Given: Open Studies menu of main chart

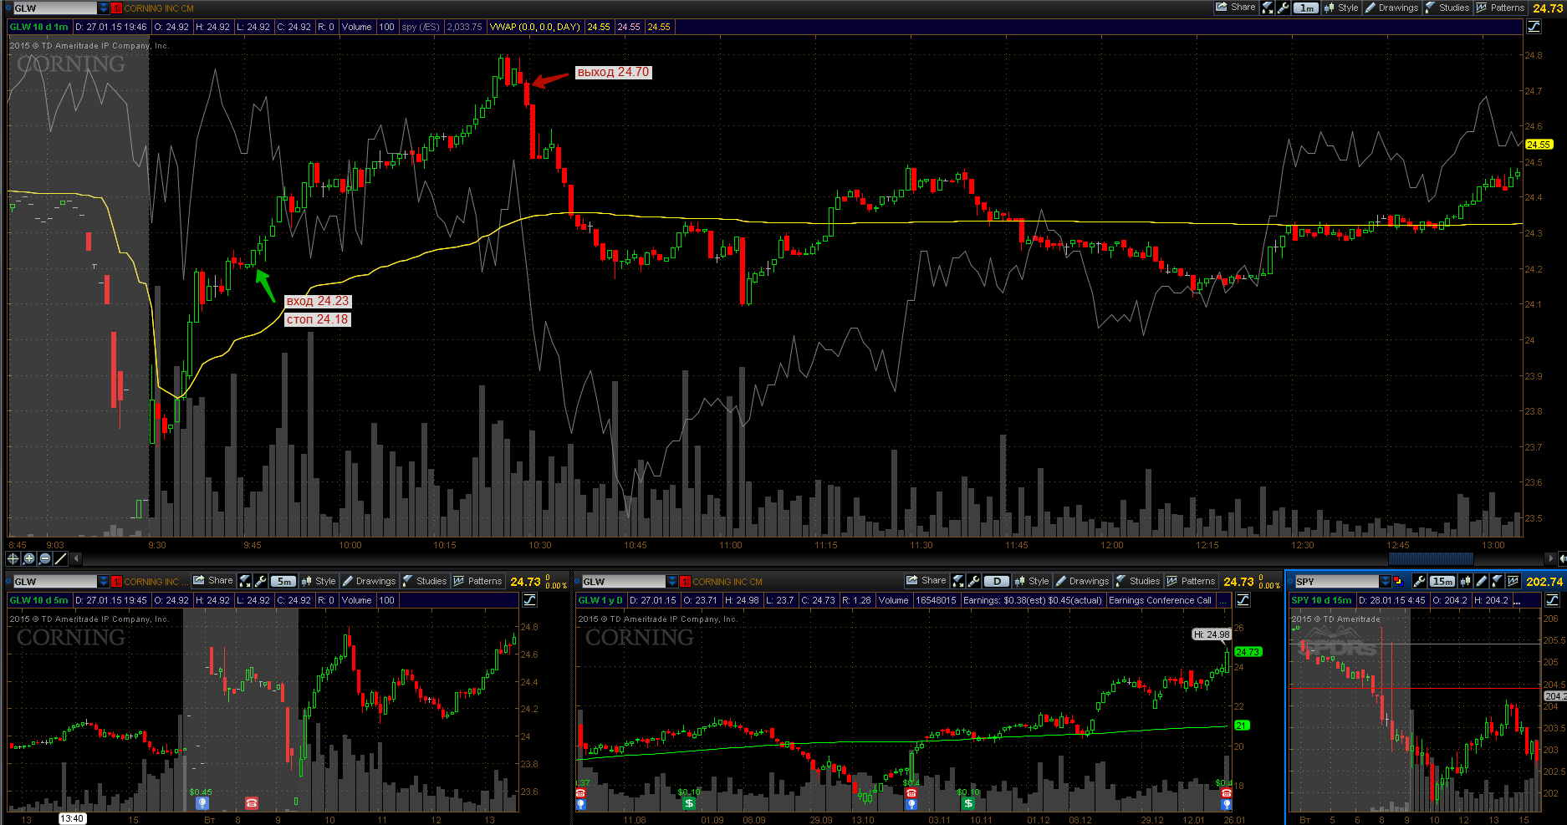Looking at the screenshot, I should point(1447,8).
